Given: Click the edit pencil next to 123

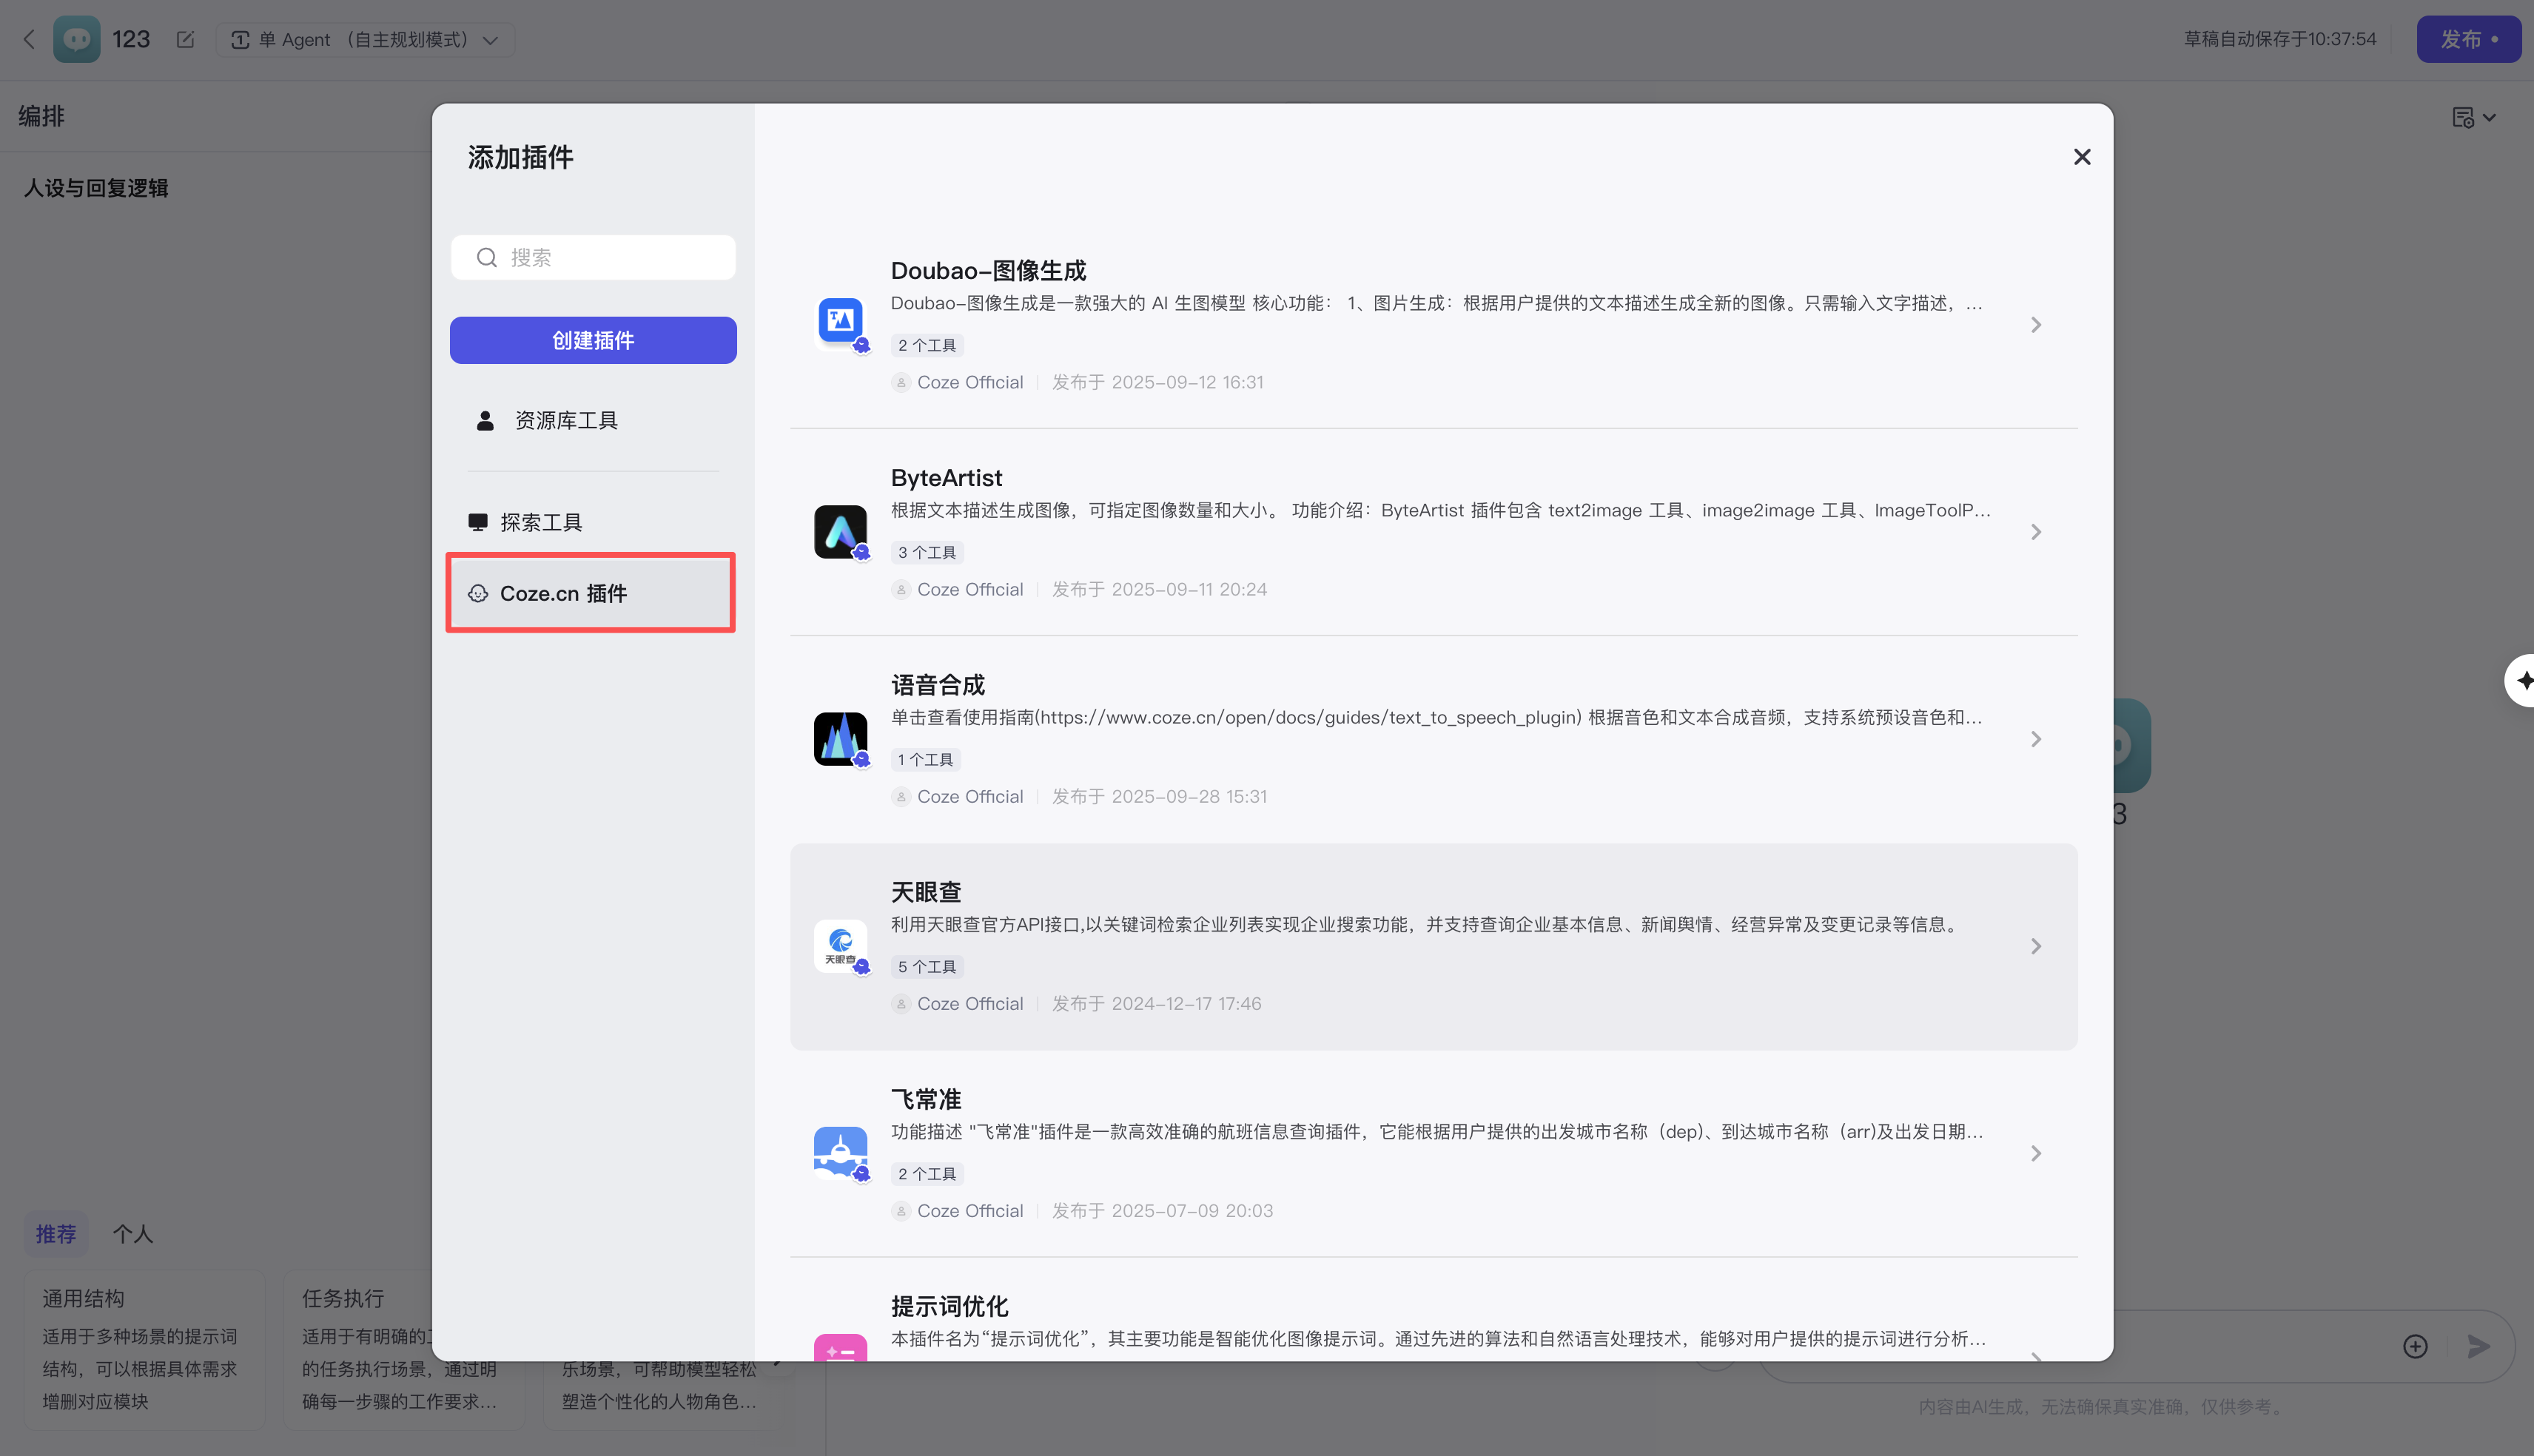Looking at the screenshot, I should [185, 39].
